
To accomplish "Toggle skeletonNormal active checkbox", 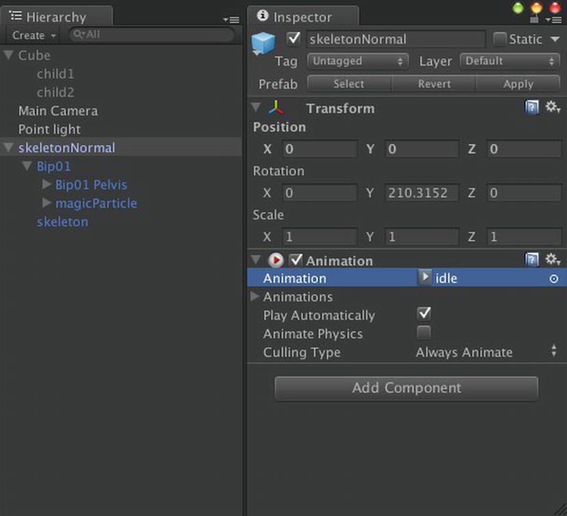I will tap(293, 39).
